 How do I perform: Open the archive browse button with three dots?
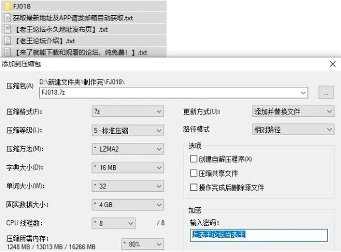(x=326, y=93)
